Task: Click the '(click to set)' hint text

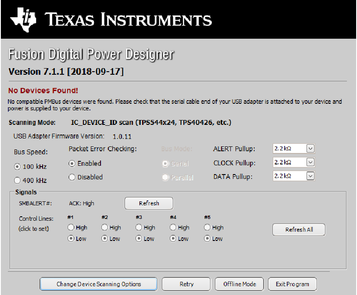Action: [x=34, y=229]
